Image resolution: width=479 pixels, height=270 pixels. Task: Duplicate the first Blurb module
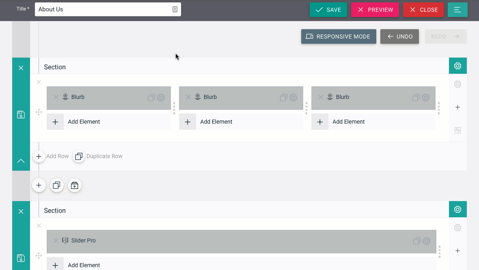click(x=151, y=97)
